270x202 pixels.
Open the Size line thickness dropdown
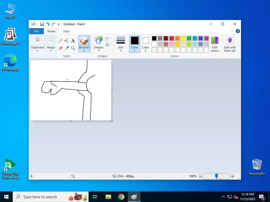[120, 44]
